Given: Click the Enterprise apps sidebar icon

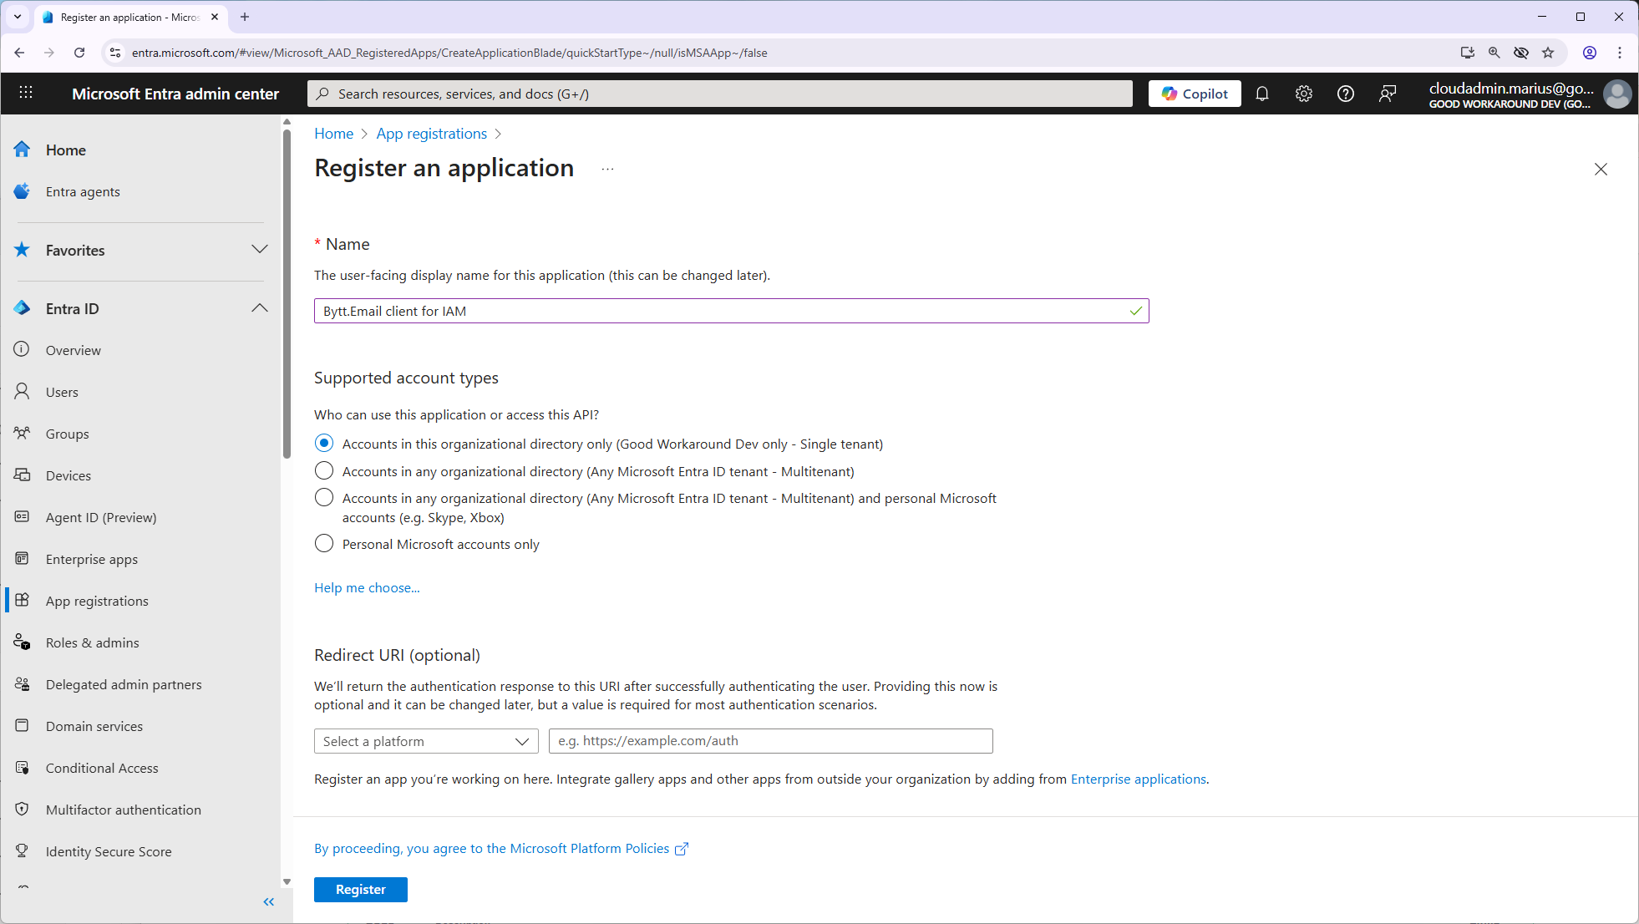Looking at the screenshot, I should click(23, 559).
